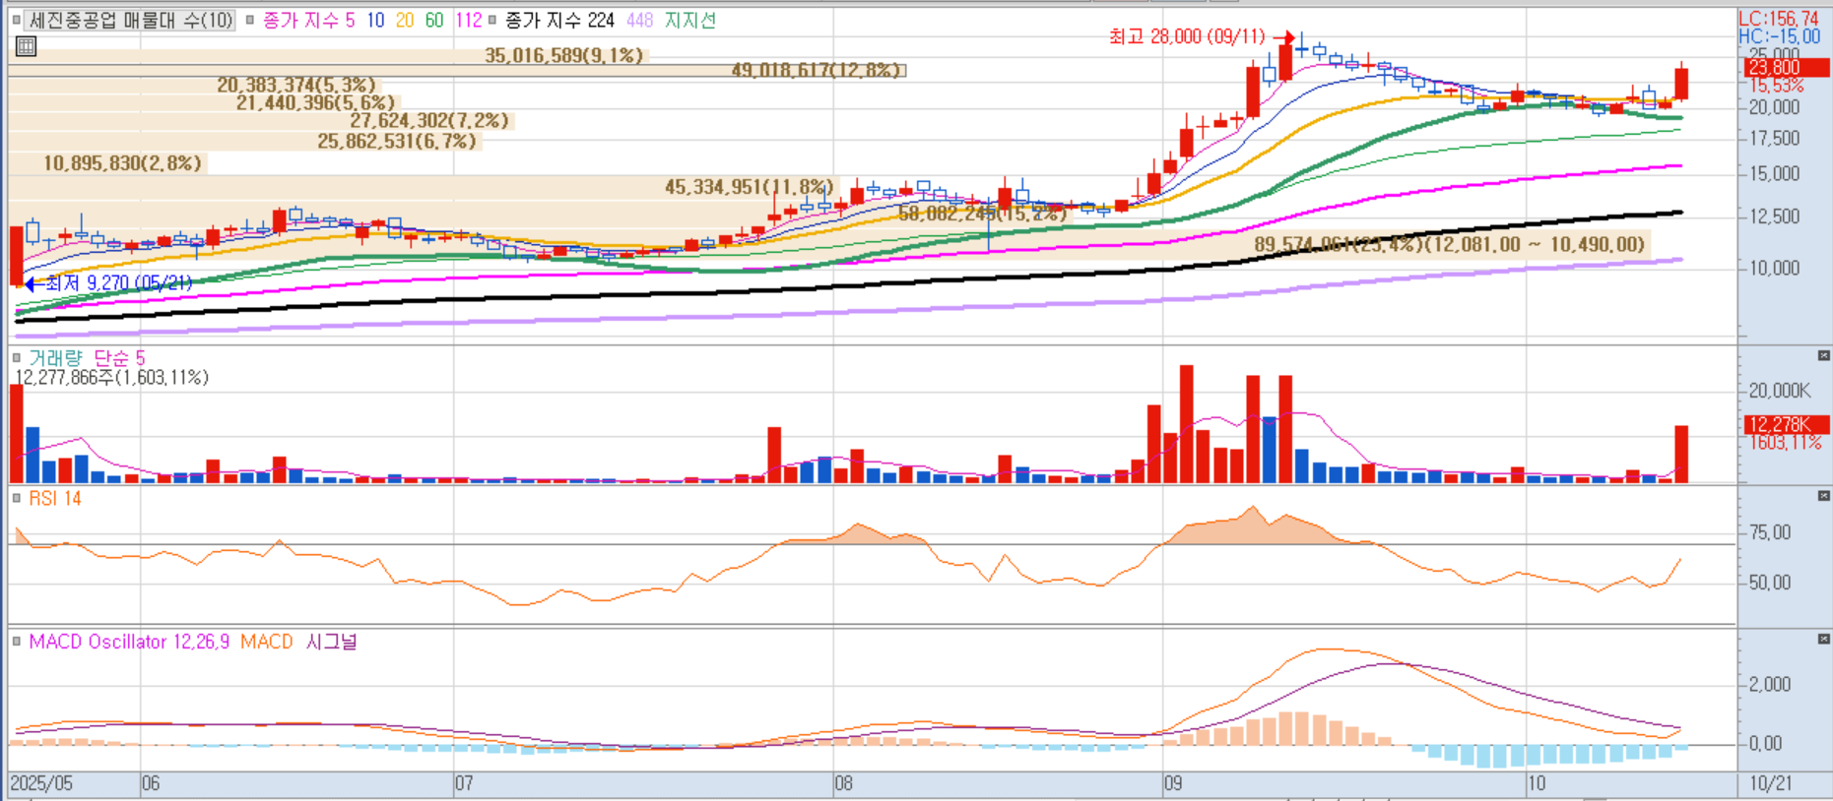Toggle square marker beside 거래량 label
The width and height of the screenshot is (1833, 801).
point(16,357)
